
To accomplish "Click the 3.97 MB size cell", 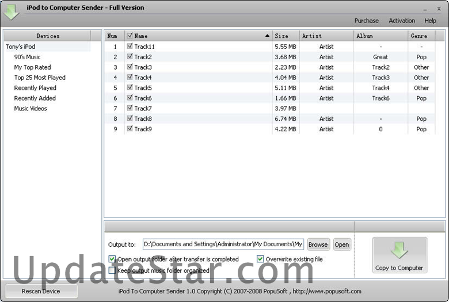I will pyautogui.click(x=286, y=108).
